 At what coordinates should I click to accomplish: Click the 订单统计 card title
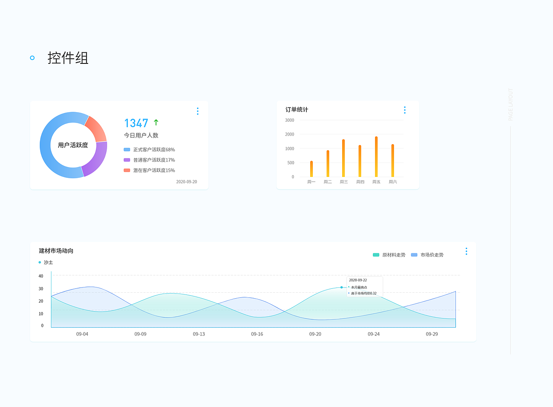tap(297, 110)
